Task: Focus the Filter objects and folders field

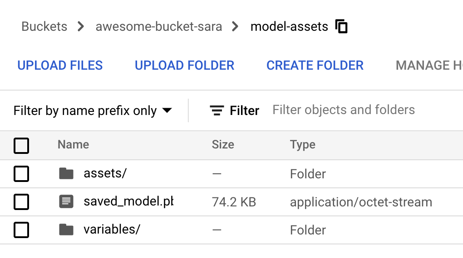Action: tap(344, 110)
